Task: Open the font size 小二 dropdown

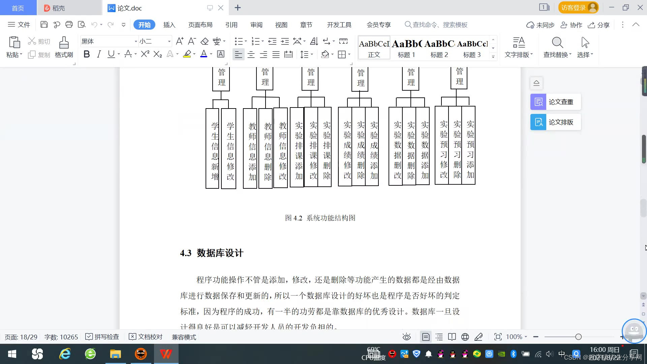Action: click(169, 41)
